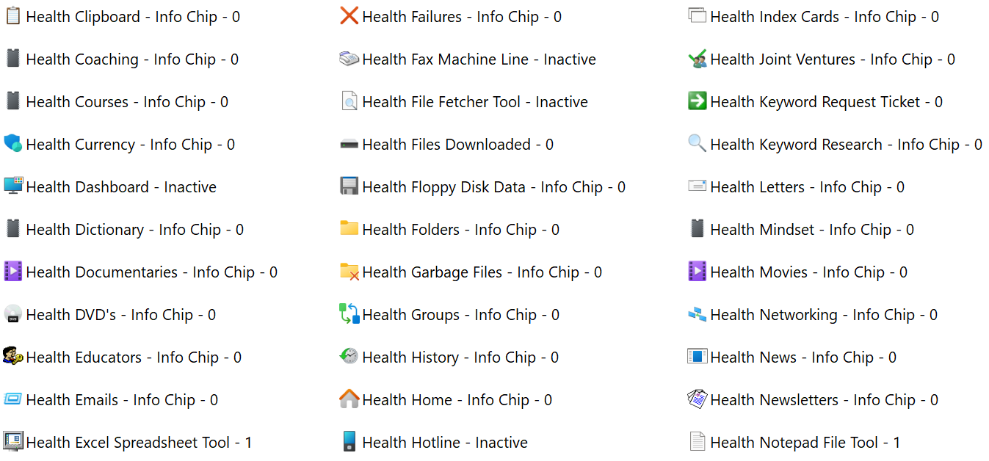Click the Health Fax Machine Line icon
989x461 pixels.
[349, 59]
